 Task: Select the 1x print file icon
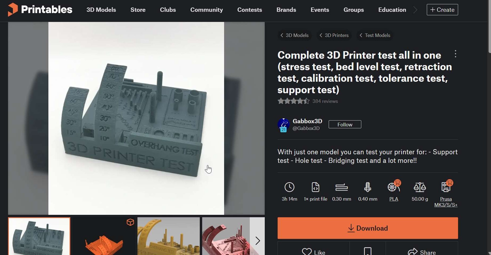click(316, 187)
